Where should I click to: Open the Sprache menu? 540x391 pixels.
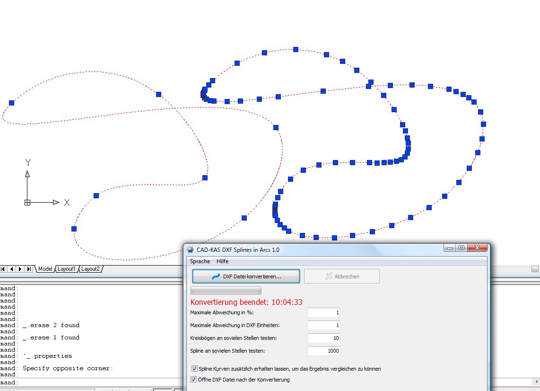coord(200,261)
